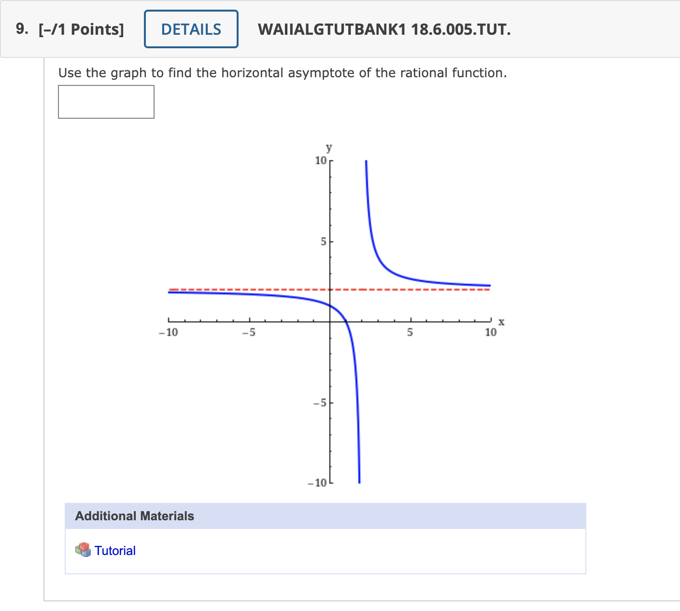
Task: Click the x-axis label on the graph
Action: (x=501, y=321)
